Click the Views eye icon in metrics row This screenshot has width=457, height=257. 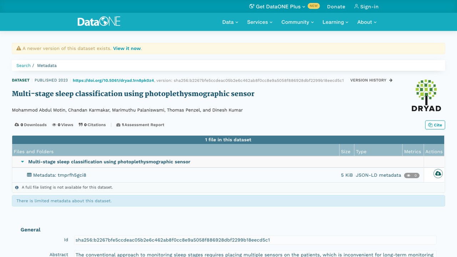click(54, 125)
